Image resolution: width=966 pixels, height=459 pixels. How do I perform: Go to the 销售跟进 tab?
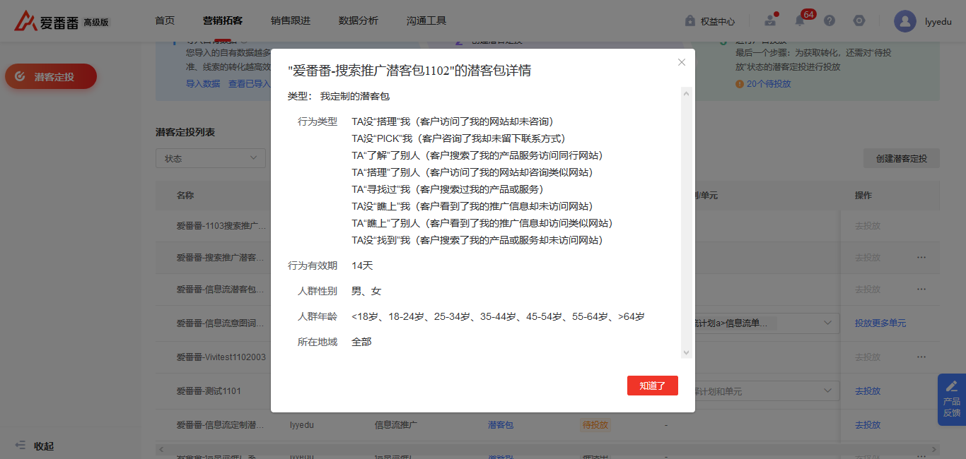291,20
